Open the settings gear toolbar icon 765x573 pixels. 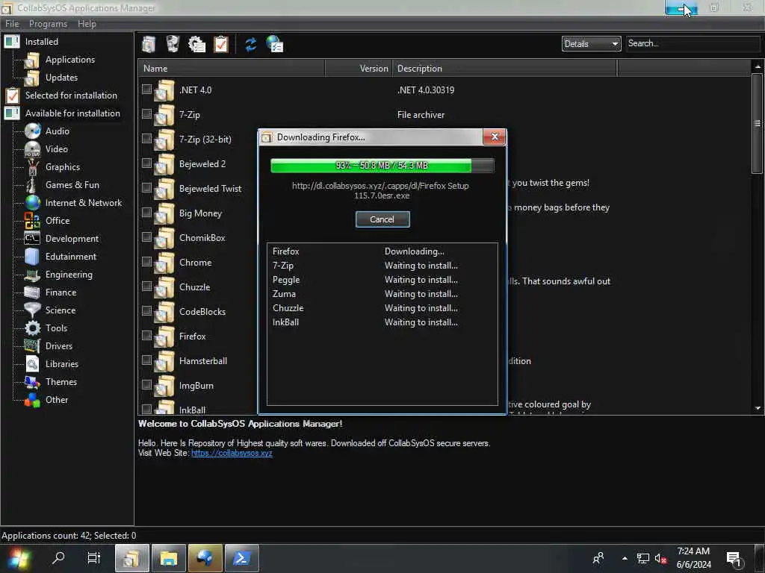196,44
